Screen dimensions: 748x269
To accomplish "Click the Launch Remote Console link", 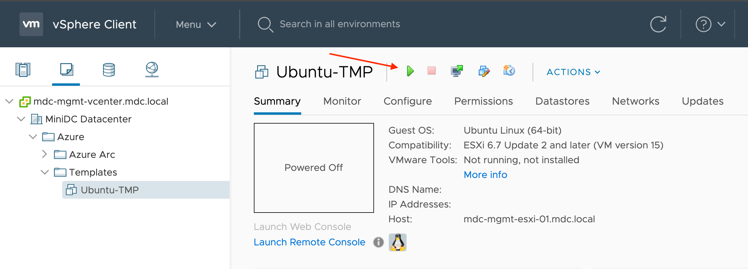I will [309, 242].
